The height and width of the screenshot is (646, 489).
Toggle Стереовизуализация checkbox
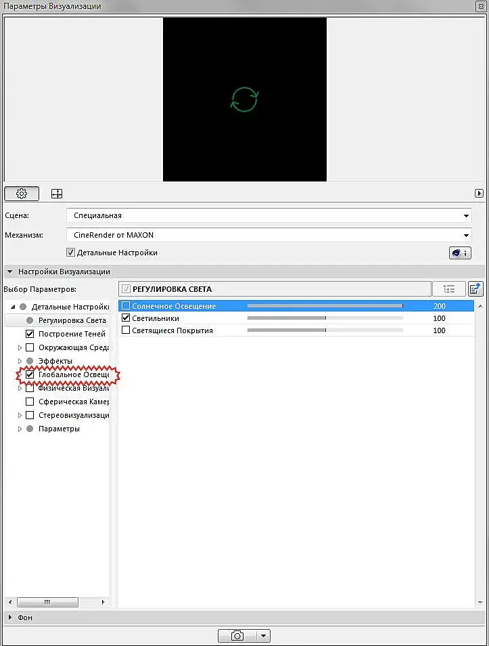coord(30,415)
